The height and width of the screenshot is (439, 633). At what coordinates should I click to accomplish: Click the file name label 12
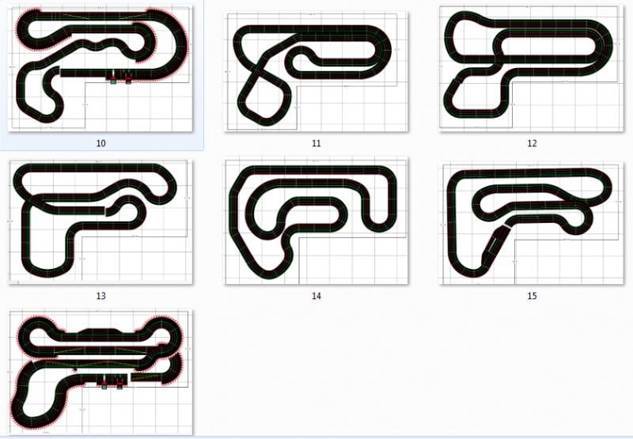pyautogui.click(x=532, y=143)
